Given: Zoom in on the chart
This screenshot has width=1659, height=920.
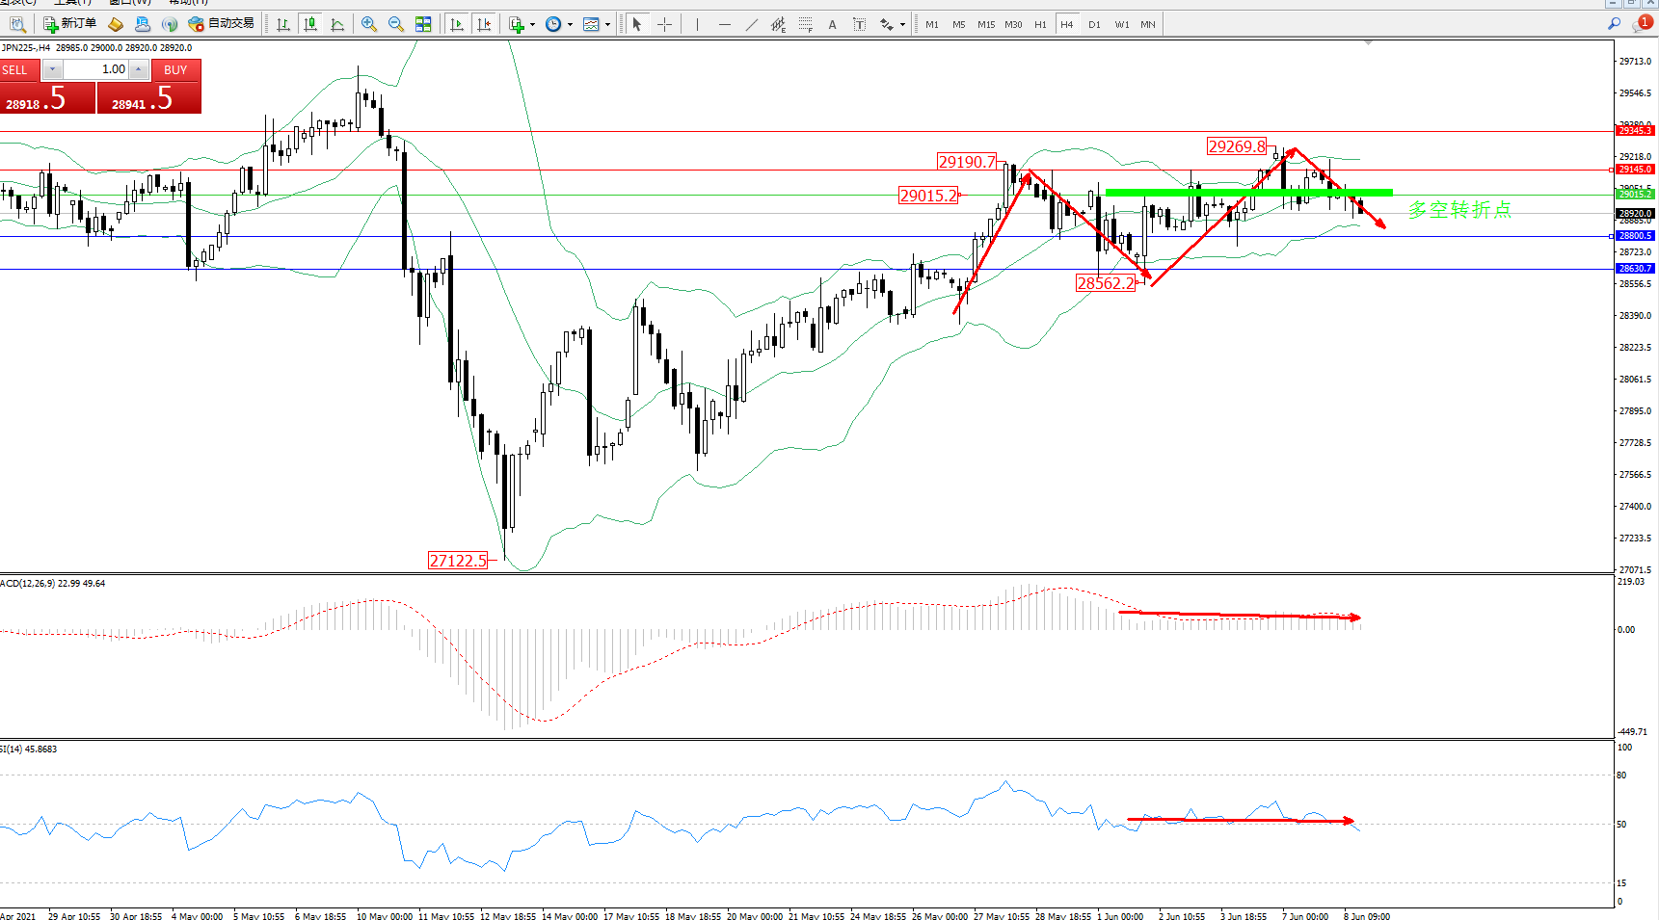Looking at the screenshot, I should click(x=368, y=24).
